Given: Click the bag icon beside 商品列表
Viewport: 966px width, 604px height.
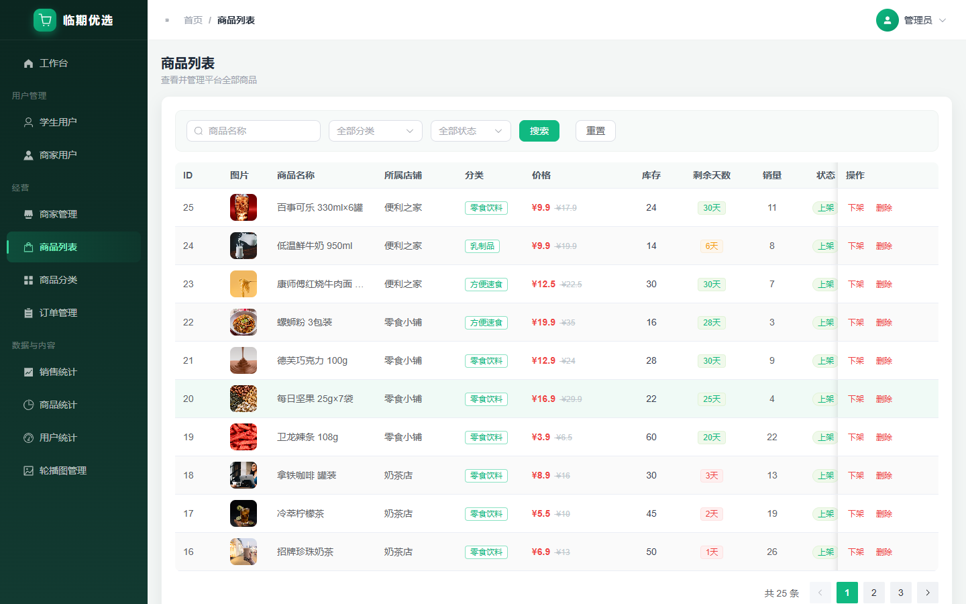Looking at the screenshot, I should click(28, 247).
